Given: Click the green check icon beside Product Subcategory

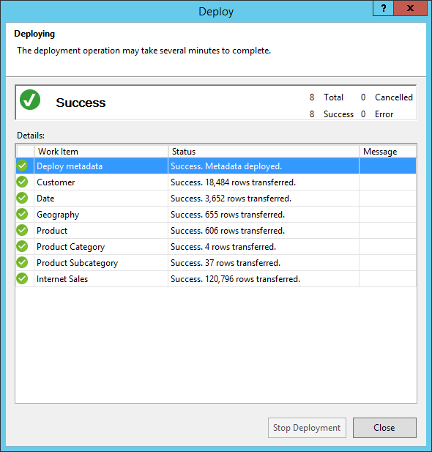Looking at the screenshot, I should 22,262.
